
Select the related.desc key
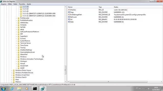[x=24, y=22]
